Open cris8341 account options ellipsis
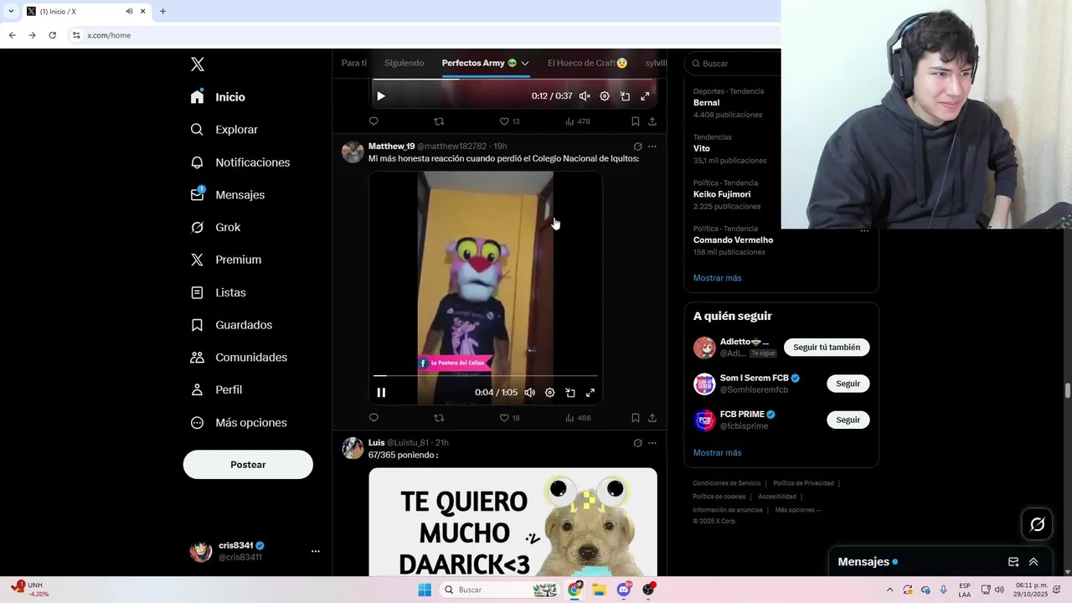 point(316,551)
